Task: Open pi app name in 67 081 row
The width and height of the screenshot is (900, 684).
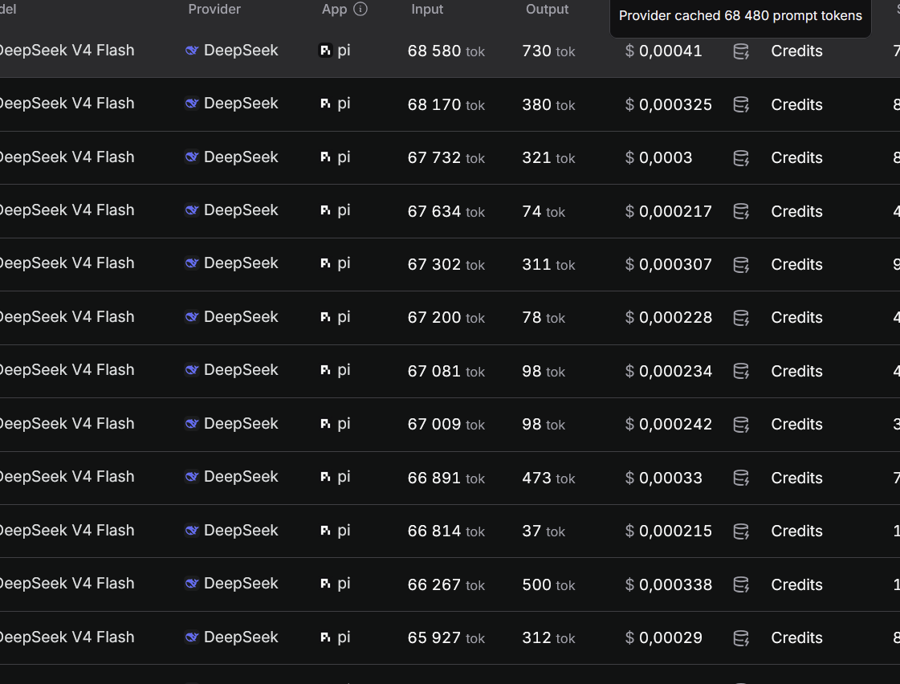Action: point(344,370)
